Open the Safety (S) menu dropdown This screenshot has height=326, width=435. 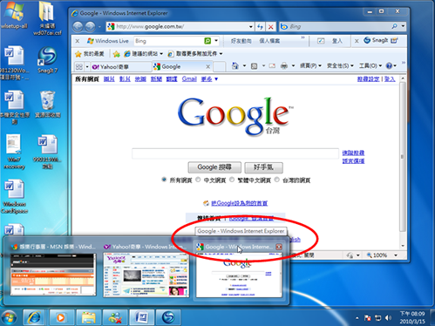click(x=340, y=66)
